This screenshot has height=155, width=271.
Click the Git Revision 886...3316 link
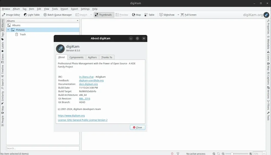point(84,99)
